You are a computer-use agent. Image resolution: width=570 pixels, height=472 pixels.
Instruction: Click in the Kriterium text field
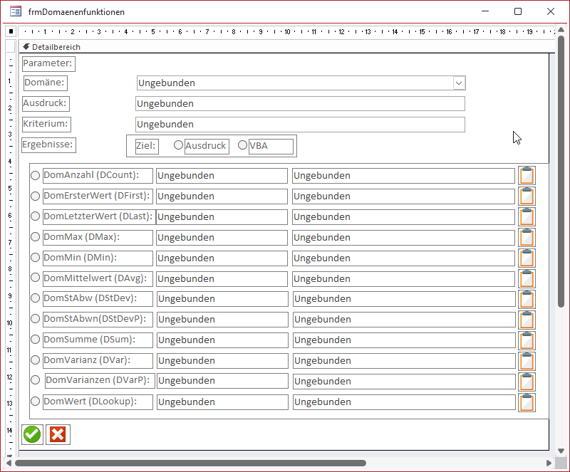pos(299,125)
